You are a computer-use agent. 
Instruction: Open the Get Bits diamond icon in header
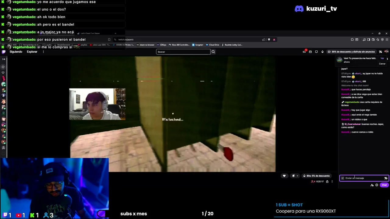(322, 52)
